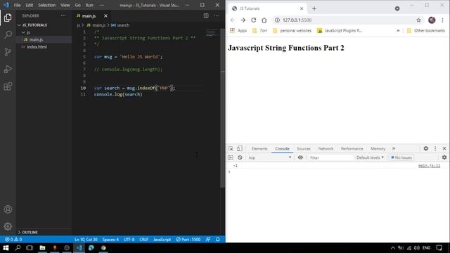
Task: Close the DevTools panel
Action: pos(444,148)
